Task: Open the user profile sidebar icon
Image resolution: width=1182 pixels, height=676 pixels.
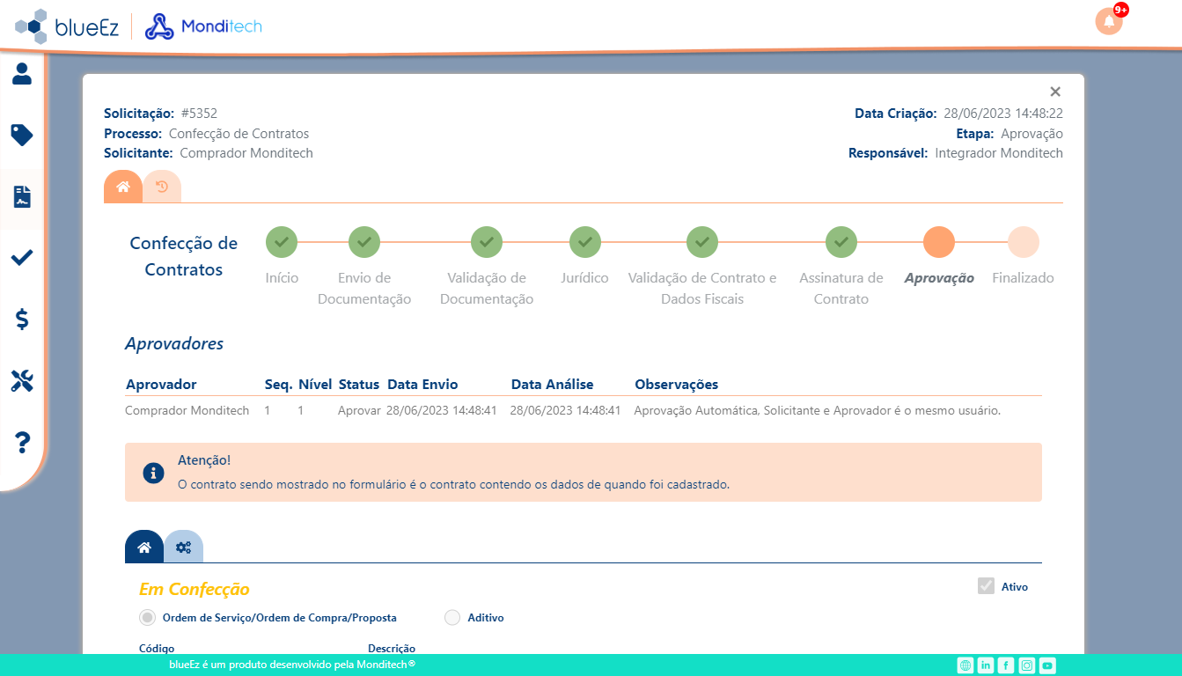Action: point(22,74)
